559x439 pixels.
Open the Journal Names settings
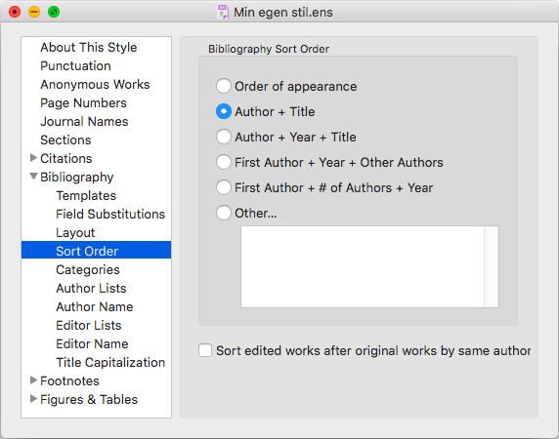click(x=84, y=121)
